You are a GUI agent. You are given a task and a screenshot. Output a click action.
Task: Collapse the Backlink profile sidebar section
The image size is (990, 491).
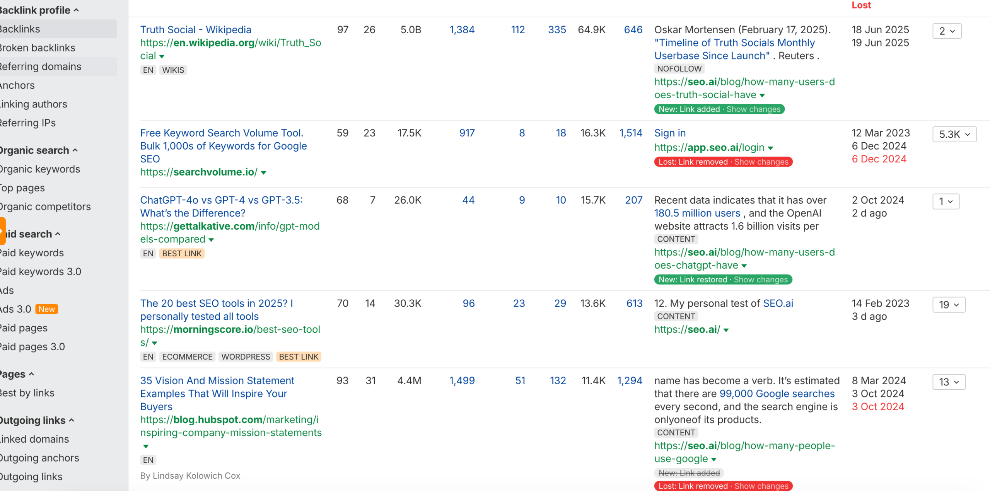pyautogui.click(x=77, y=10)
